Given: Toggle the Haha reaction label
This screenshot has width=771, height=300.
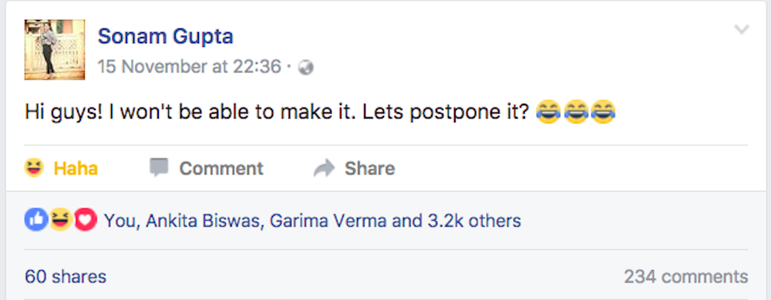Looking at the screenshot, I should pyautogui.click(x=76, y=168).
